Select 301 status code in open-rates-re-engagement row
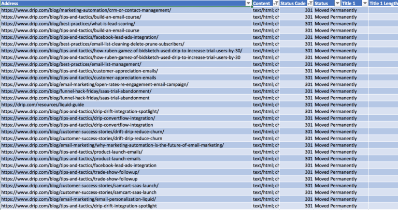 pos(297,85)
